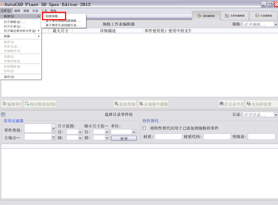Click the 布局和设置 icon

point(249,104)
